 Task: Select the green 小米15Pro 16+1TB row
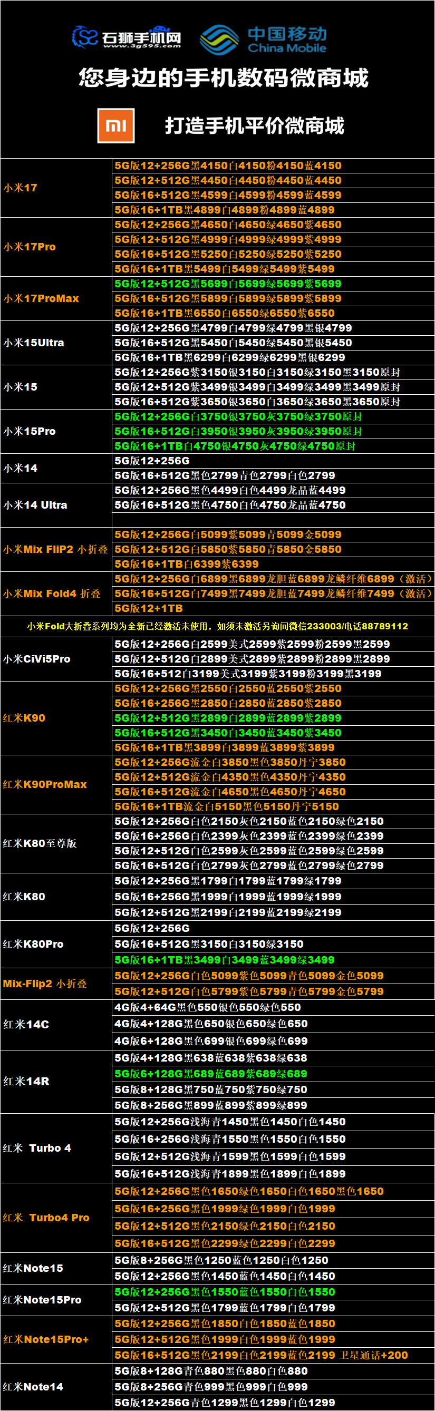[x=235, y=446]
